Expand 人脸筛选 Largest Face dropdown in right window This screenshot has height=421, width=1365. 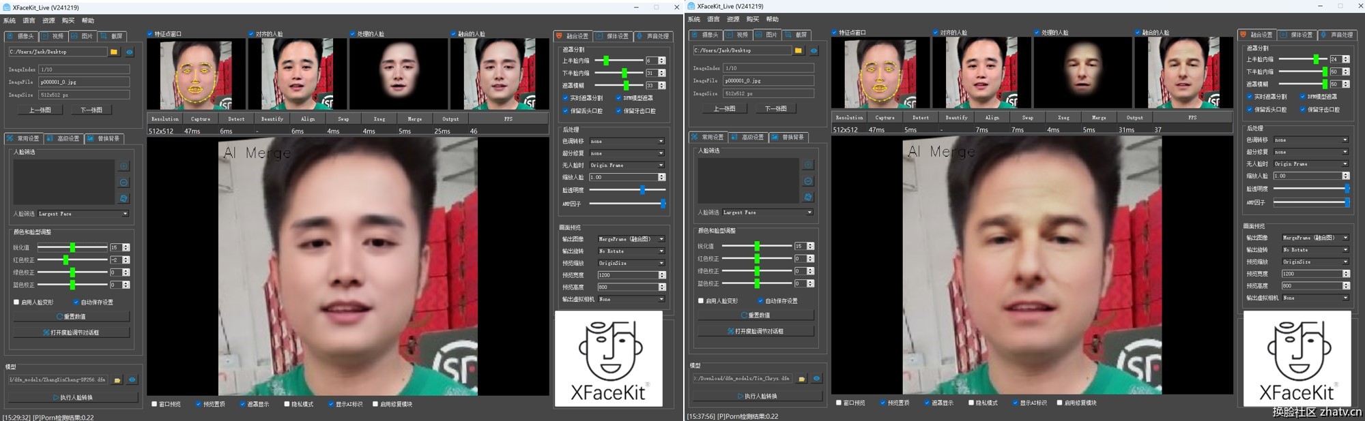[768, 213]
